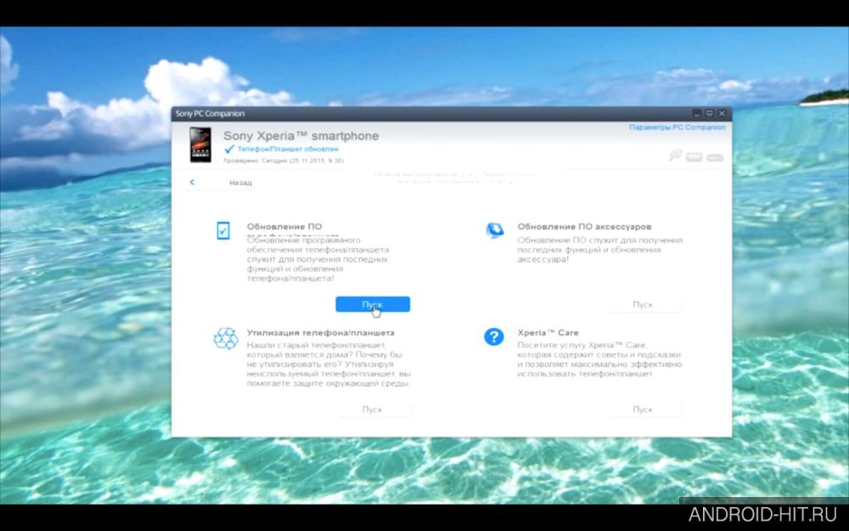
Task: Start phone software update with blue Пуск
Action: [x=373, y=304]
